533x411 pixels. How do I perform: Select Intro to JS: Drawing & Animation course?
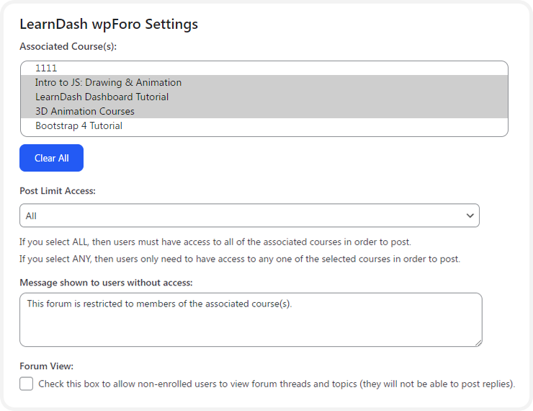(264, 82)
